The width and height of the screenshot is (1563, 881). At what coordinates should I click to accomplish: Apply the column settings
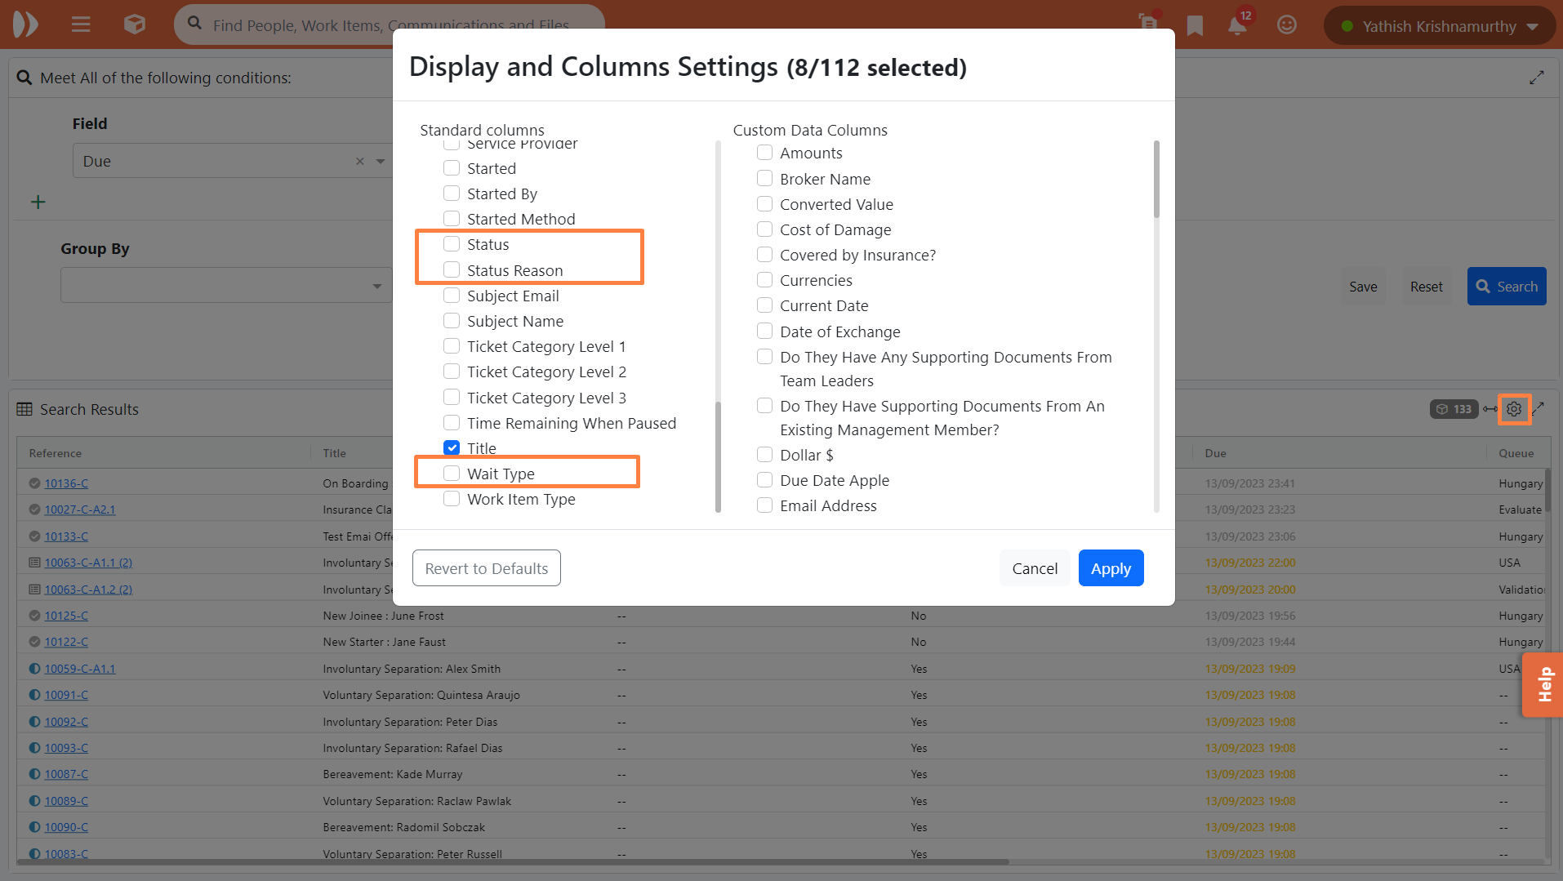1111,568
